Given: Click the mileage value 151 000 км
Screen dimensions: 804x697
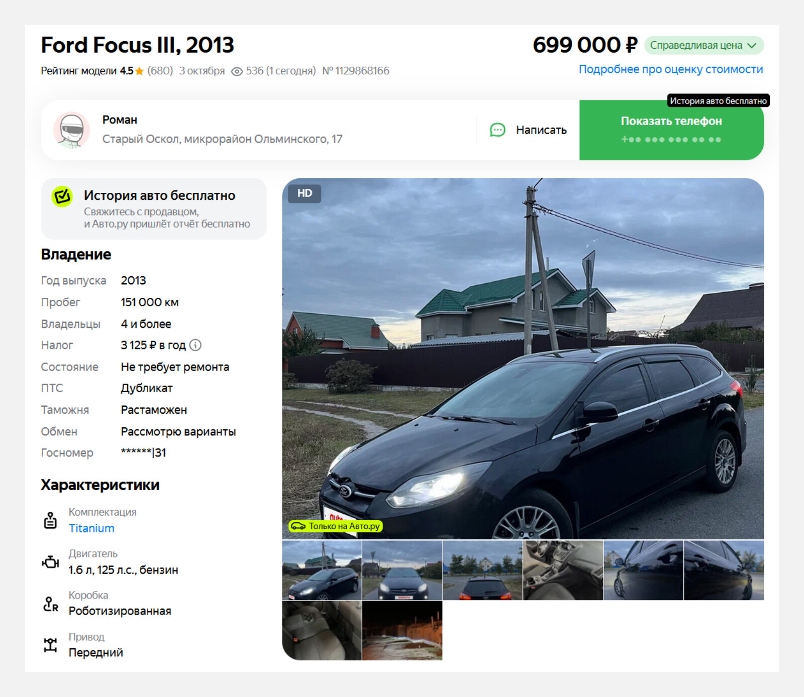Looking at the screenshot, I should pyautogui.click(x=150, y=302).
